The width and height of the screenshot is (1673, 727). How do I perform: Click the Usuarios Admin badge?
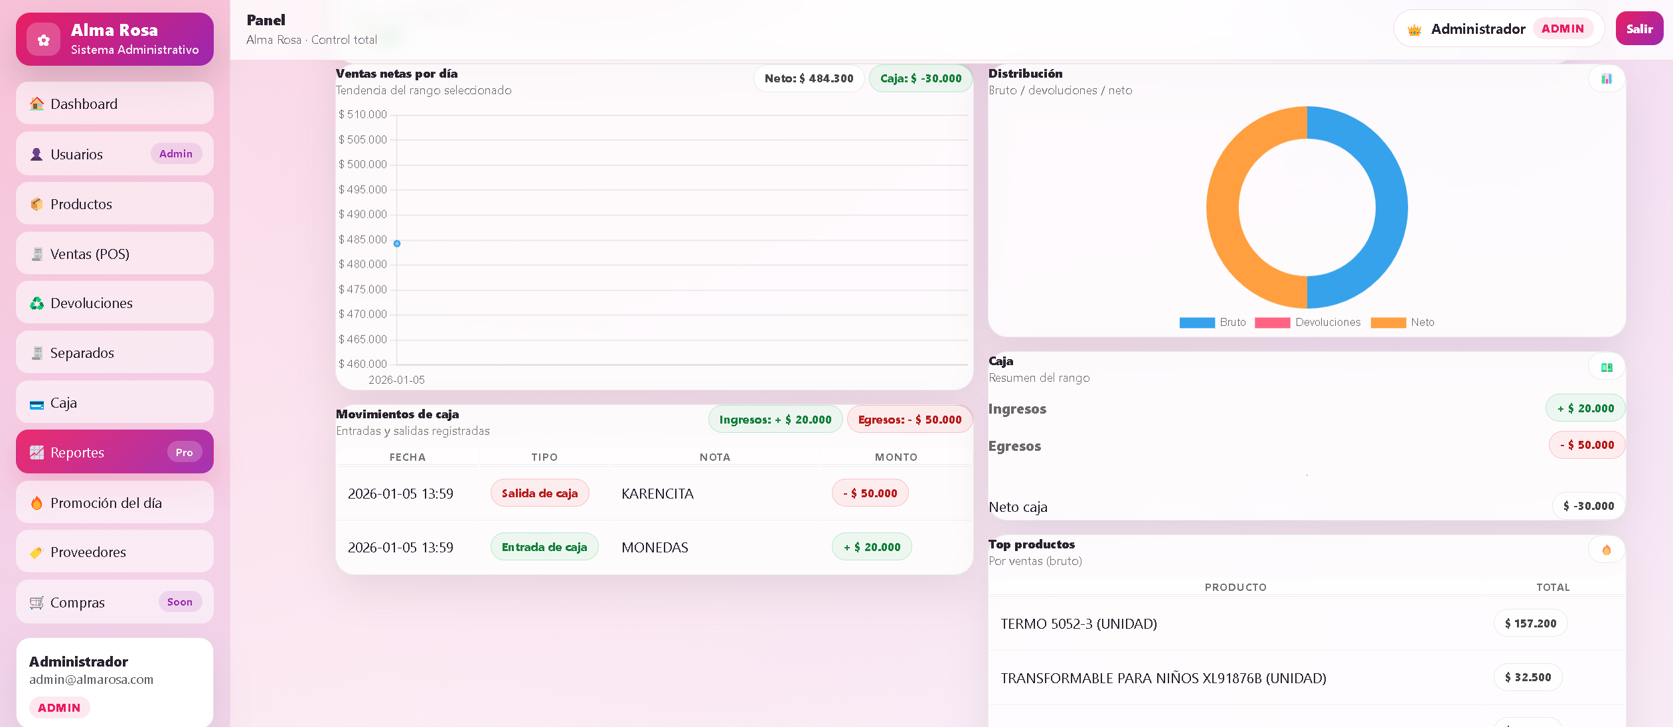[x=176, y=154]
